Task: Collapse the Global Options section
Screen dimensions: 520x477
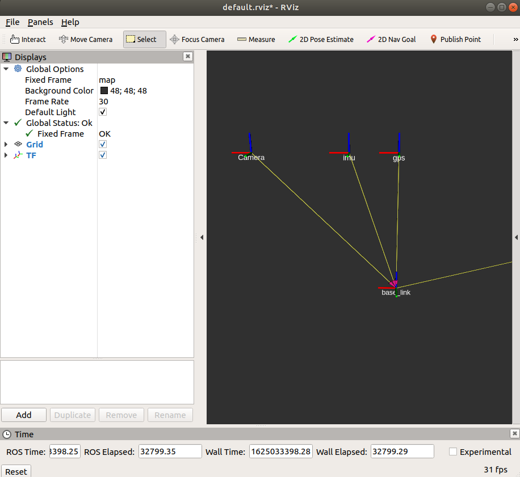Action: (6, 69)
